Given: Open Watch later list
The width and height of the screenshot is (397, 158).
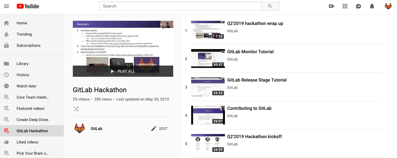Looking at the screenshot, I should tap(26, 86).
